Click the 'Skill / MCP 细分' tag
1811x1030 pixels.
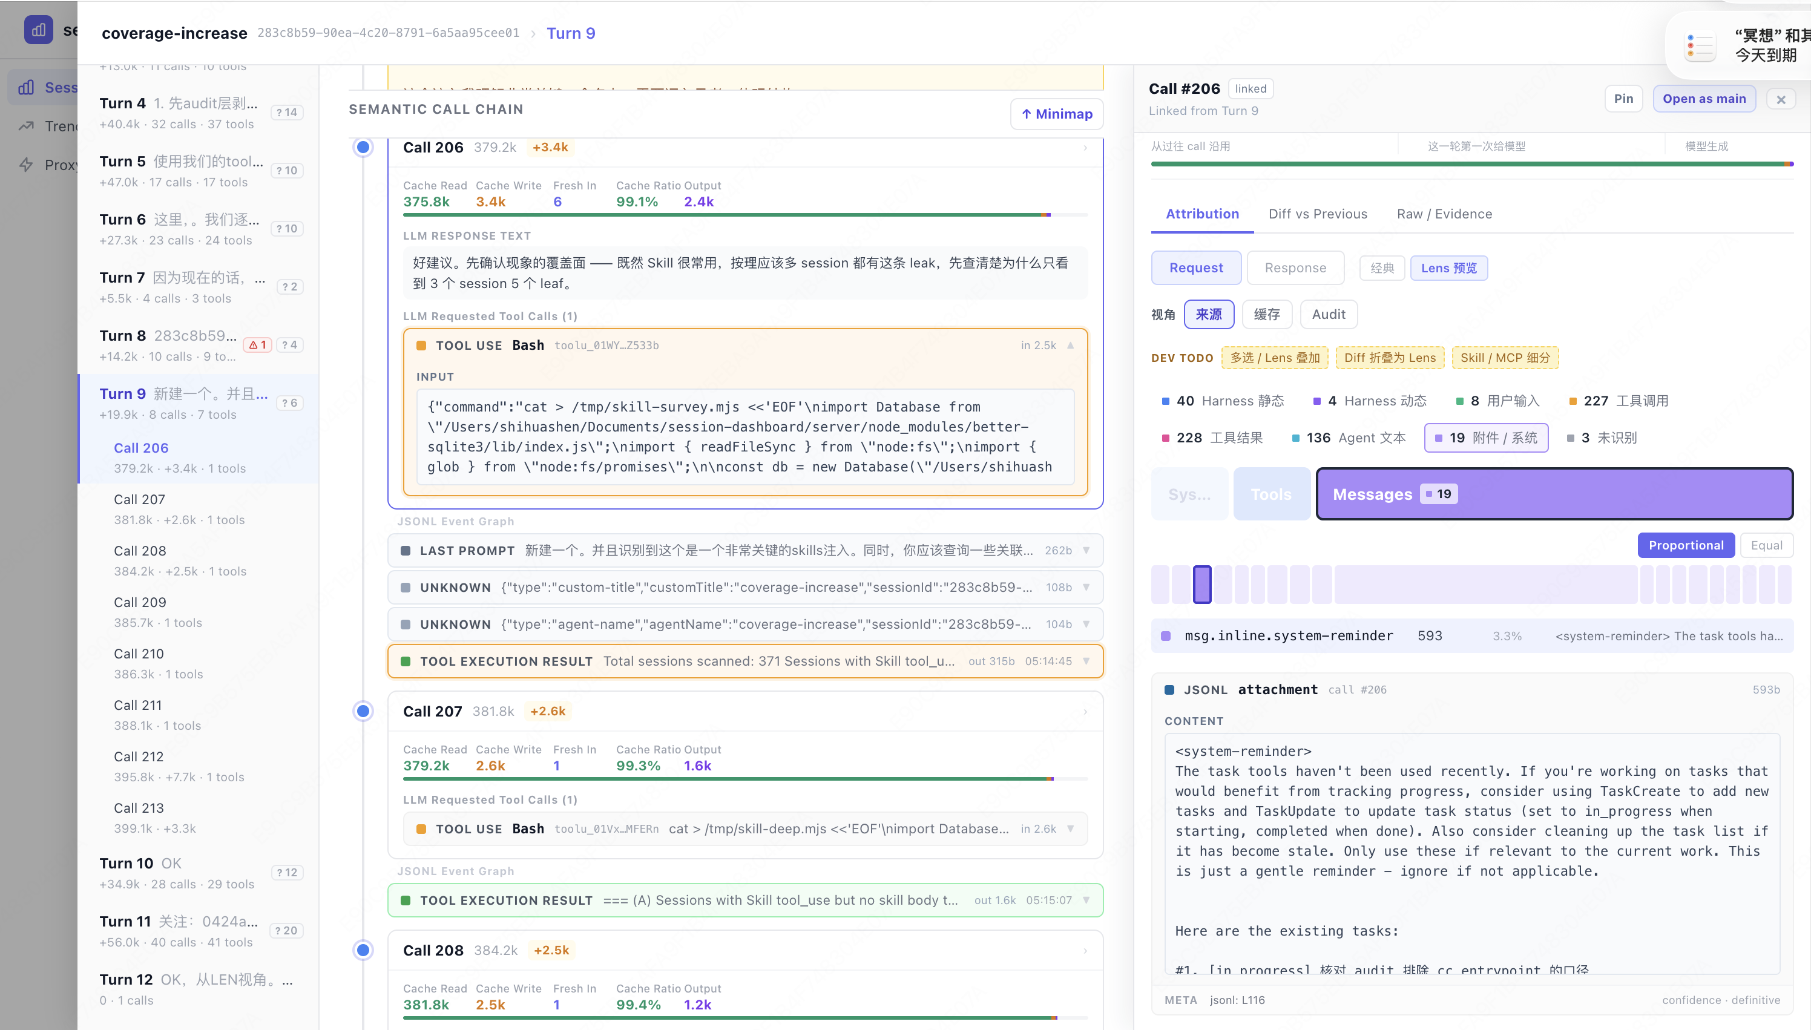1505,358
